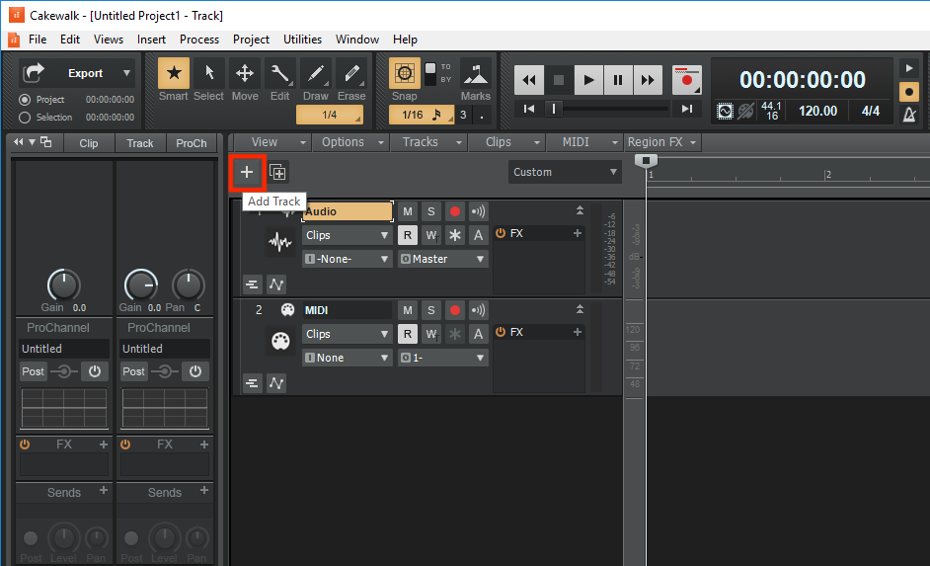The height and width of the screenshot is (566, 930).
Task: Open MIDI track None input dropdown
Action: [347, 358]
